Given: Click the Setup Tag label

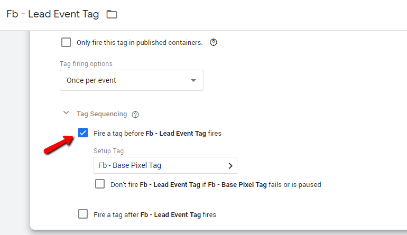Looking at the screenshot, I should [x=108, y=151].
